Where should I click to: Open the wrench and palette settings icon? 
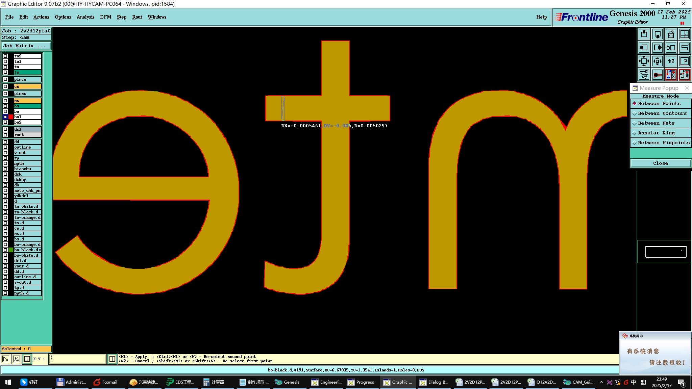coord(644,75)
